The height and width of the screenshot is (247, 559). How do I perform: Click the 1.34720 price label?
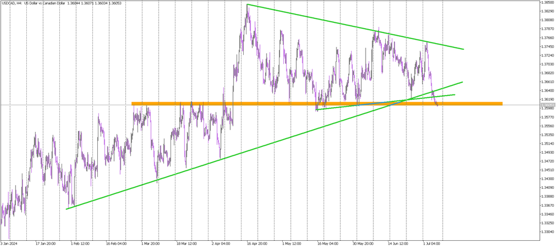click(548, 161)
